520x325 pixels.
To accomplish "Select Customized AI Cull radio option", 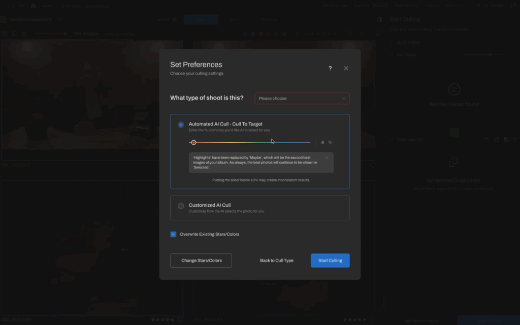I will point(181,206).
